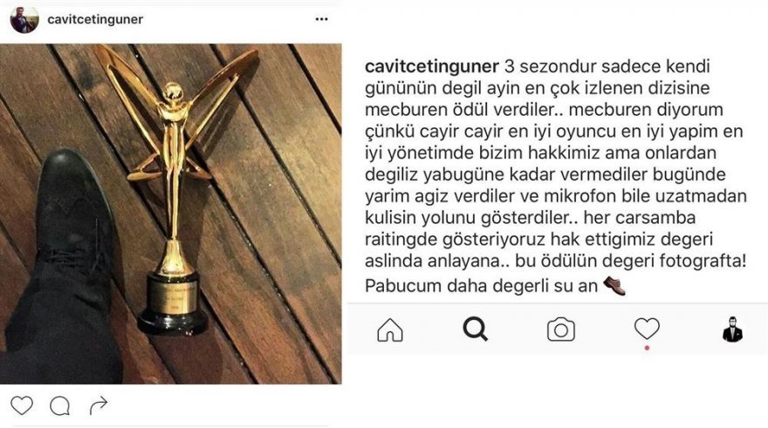Tap caption text beginning "3 sezondur sadece"
This screenshot has width=768, height=428.
[x=555, y=174]
